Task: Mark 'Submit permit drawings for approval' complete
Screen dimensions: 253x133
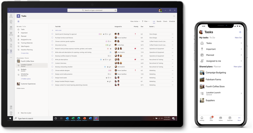Action: [x=52, y=34]
